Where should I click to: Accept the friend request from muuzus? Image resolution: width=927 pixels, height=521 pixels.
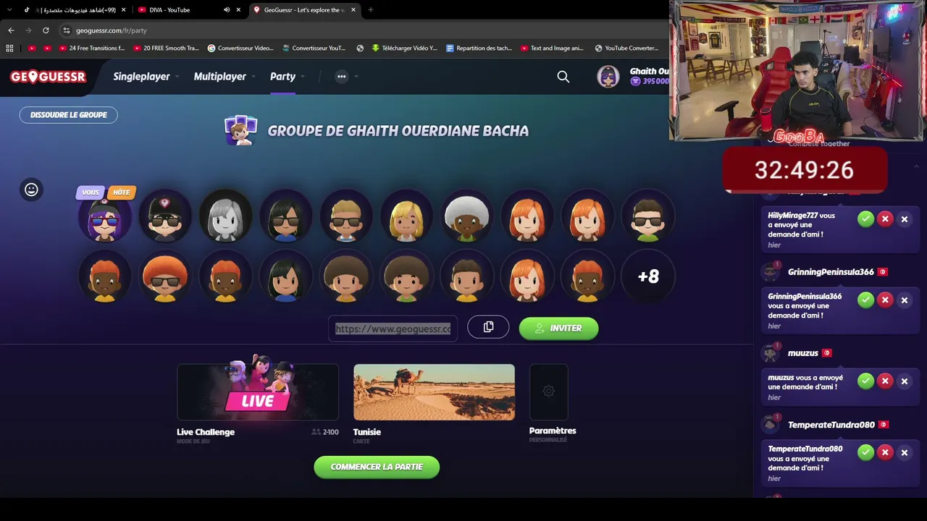tap(865, 381)
